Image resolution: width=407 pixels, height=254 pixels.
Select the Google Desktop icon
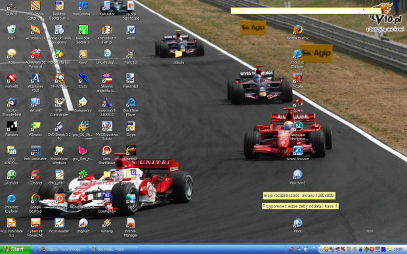35,203
